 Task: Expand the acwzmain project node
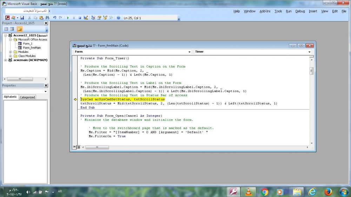point(6,60)
